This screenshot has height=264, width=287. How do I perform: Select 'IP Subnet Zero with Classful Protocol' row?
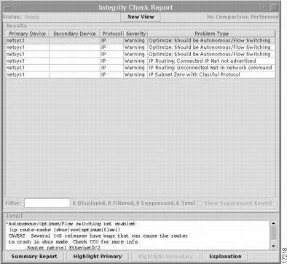(x=141, y=74)
